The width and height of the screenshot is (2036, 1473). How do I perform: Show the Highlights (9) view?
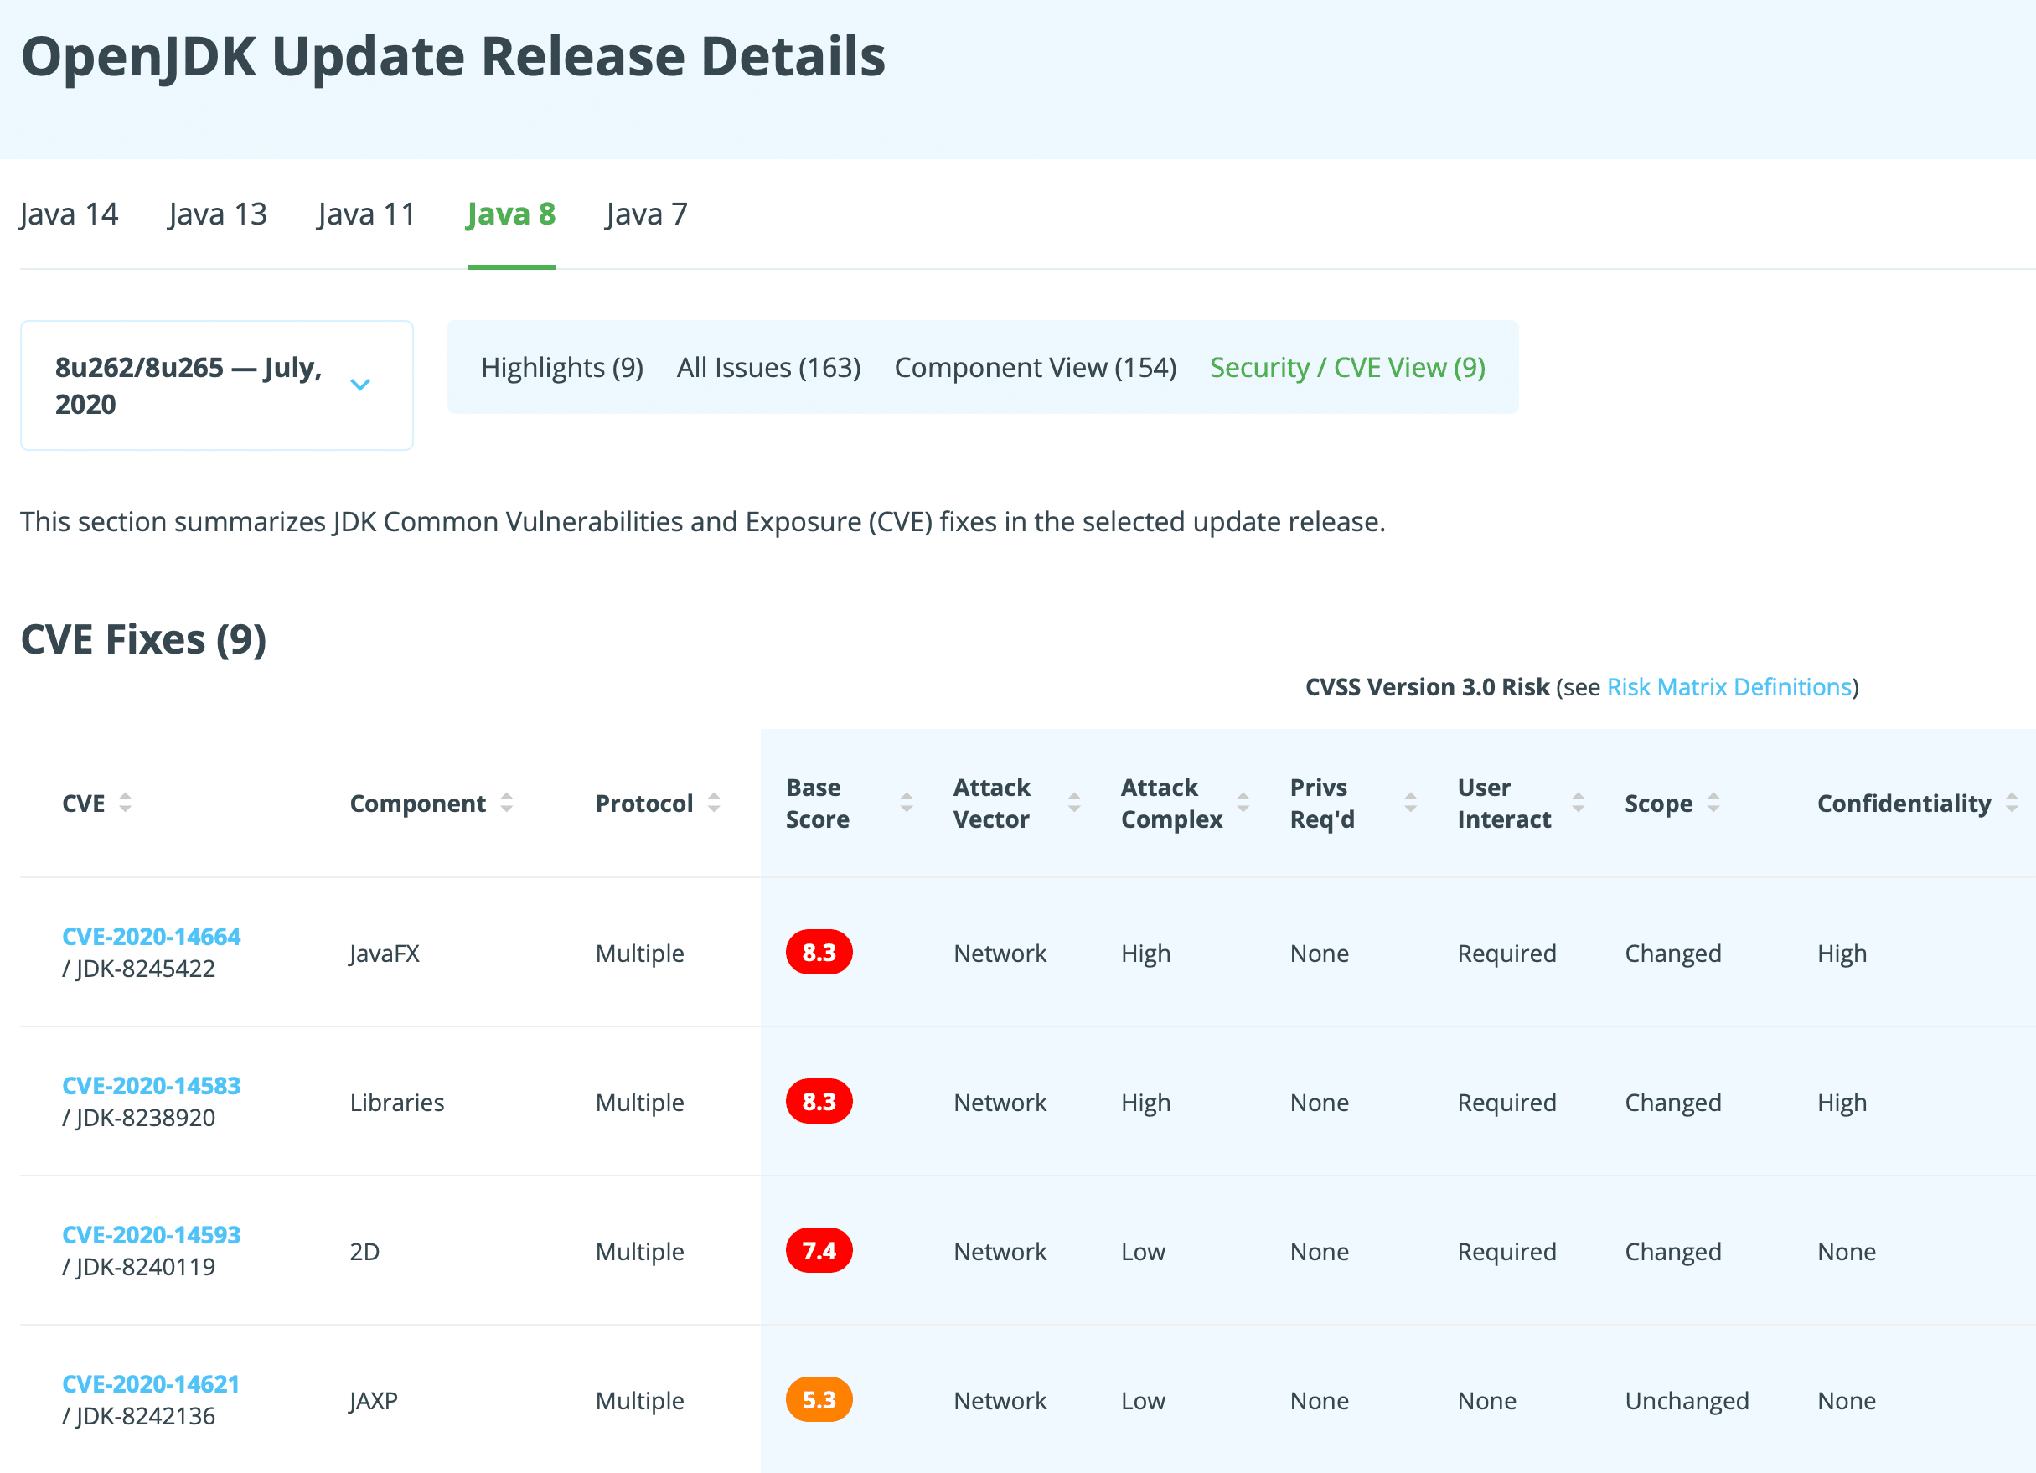click(562, 367)
